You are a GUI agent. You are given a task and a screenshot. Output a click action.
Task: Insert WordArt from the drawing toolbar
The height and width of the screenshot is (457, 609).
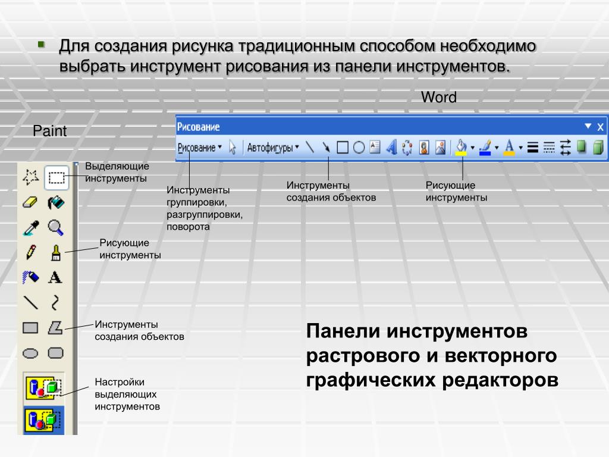pos(391,148)
